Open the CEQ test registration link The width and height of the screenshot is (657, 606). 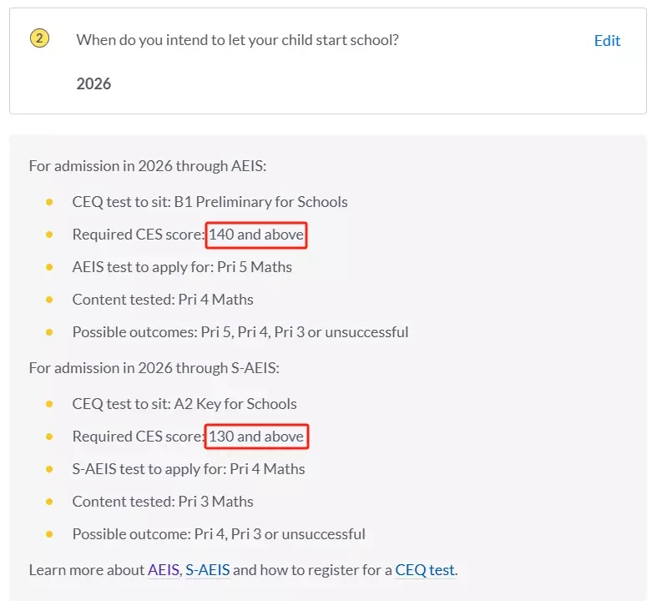[x=425, y=570]
